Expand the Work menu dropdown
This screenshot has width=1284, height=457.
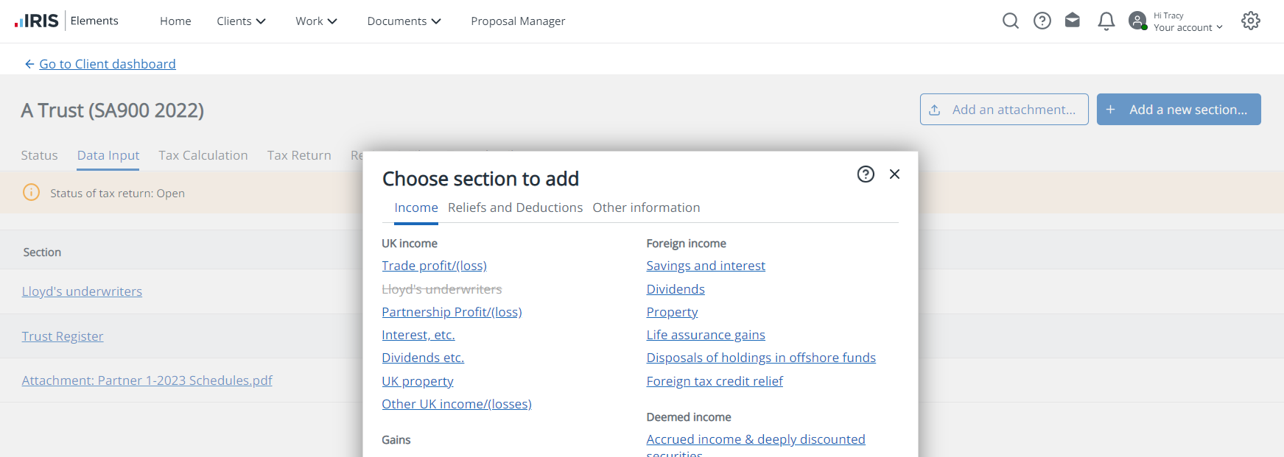[316, 21]
